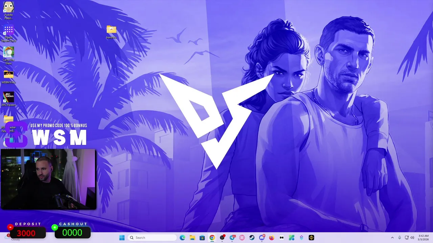Show hidden system tray icons
This screenshot has width=433, height=243.
click(392, 238)
